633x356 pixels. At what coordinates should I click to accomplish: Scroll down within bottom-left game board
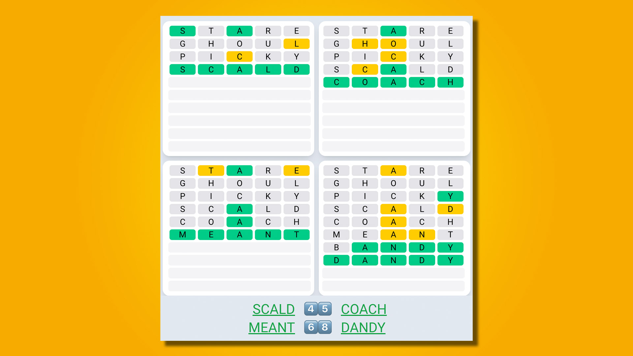point(239,270)
